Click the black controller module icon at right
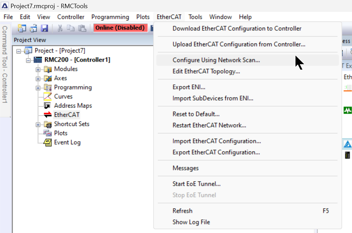 pyautogui.click(x=347, y=155)
